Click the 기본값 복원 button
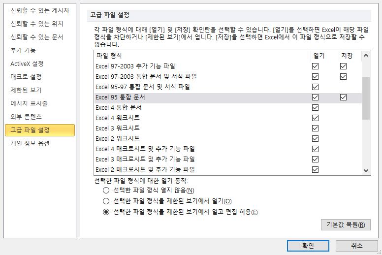The width and height of the screenshot is (382, 255). click(x=346, y=224)
